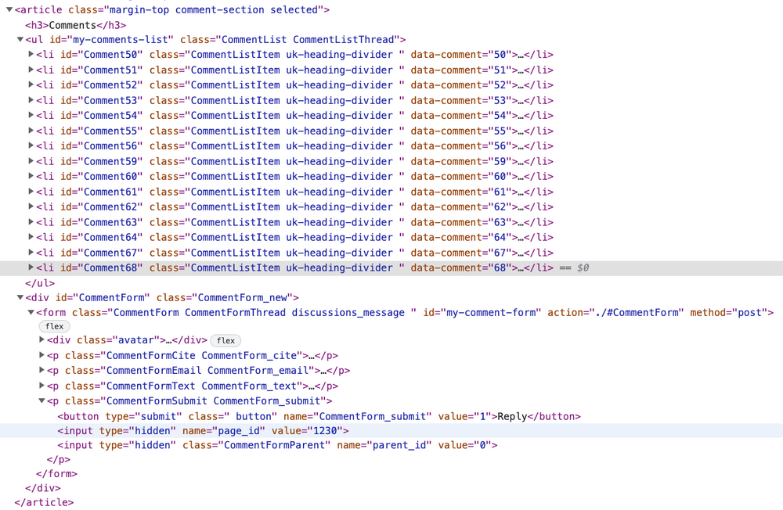Viewport: 783px width, 510px height.
Task: Expand the Comment50 list item
Action: (x=31, y=55)
